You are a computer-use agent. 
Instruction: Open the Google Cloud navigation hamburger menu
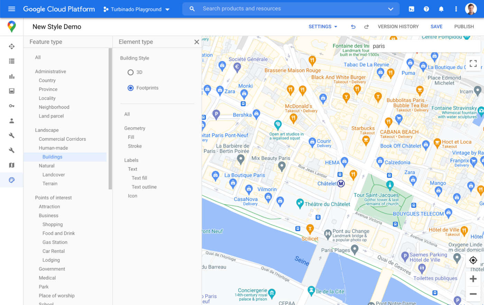tap(11, 9)
